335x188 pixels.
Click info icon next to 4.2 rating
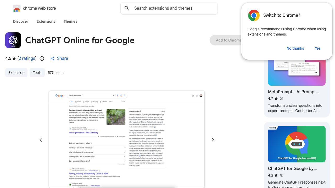click(x=281, y=175)
